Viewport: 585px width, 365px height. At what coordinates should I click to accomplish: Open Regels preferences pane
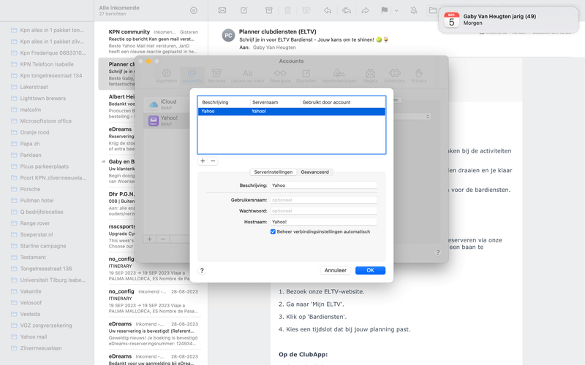(370, 76)
